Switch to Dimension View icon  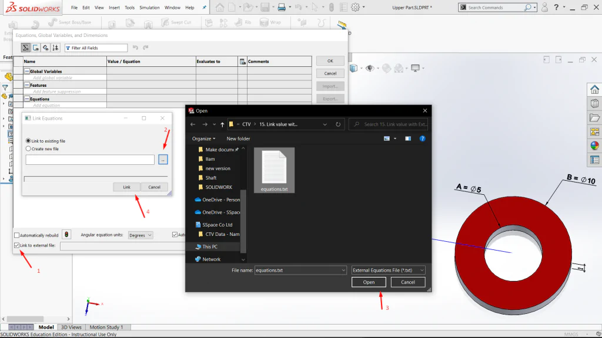tap(46, 48)
